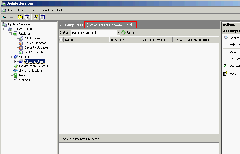Click New W... in the Actions pane
Screen dimensions: 240x154
pos(235,59)
